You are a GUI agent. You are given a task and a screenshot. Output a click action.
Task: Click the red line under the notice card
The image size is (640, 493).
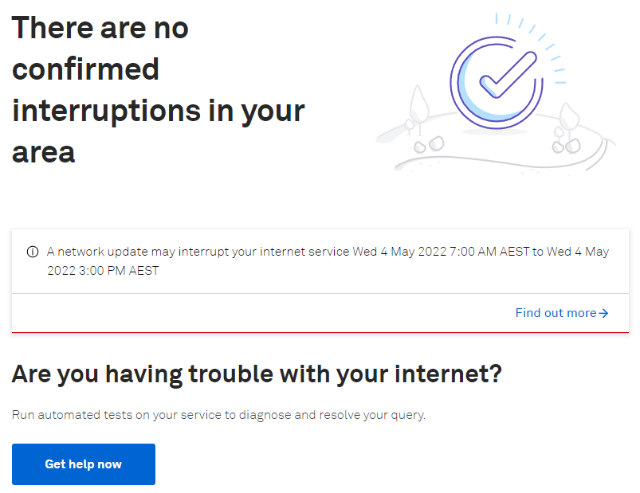click(x=320, y=333)
